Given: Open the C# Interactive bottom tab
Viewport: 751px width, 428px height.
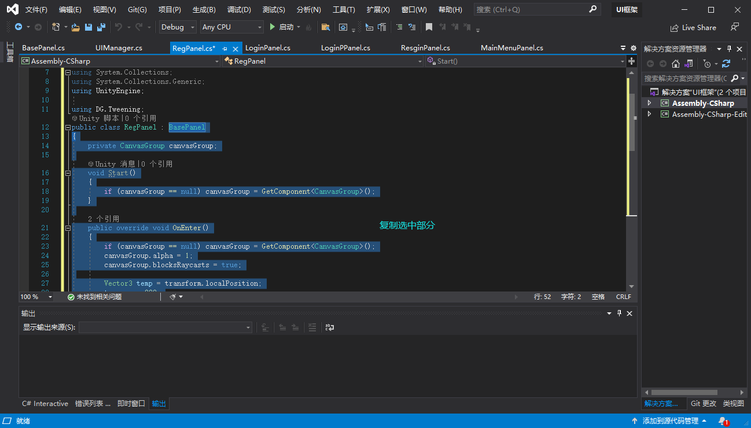Looking at the screenshot, I should pyautogui.click(x=45, y=404).
